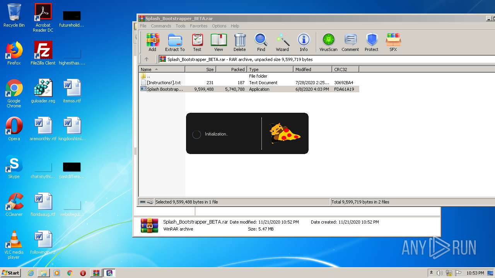
Task: Click the Add toolbar icon in WinRAR
Action: [x=152, y=42]
